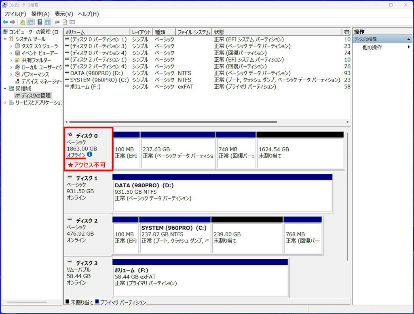
Task: Click the デバイス マネージャー icon
Action: pos(17,81)
